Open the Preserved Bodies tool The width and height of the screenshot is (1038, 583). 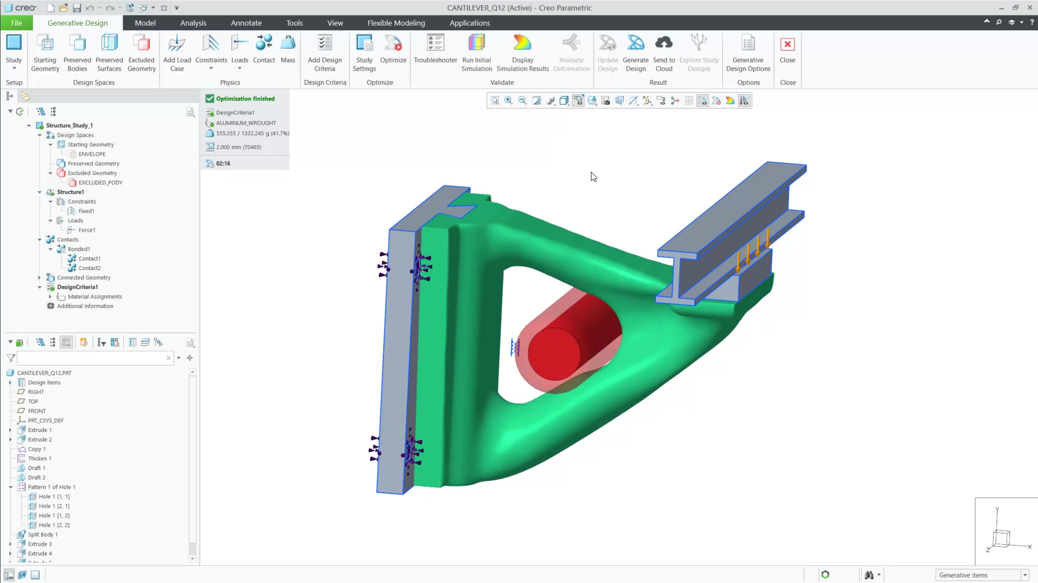point(77,51)
